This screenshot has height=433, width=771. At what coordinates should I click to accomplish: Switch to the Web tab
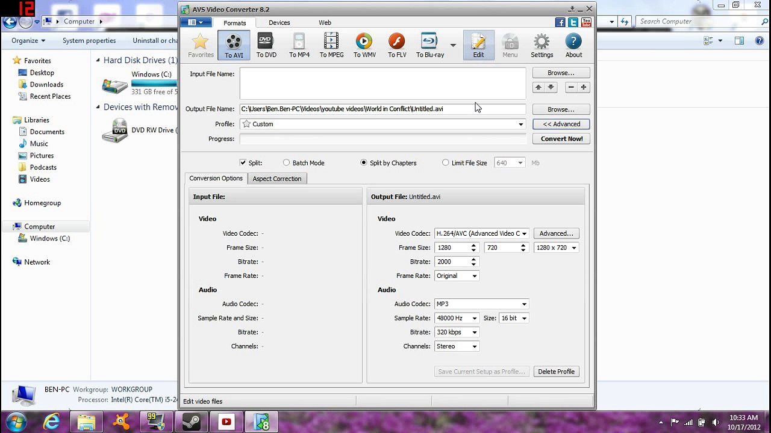click(325, 23)
